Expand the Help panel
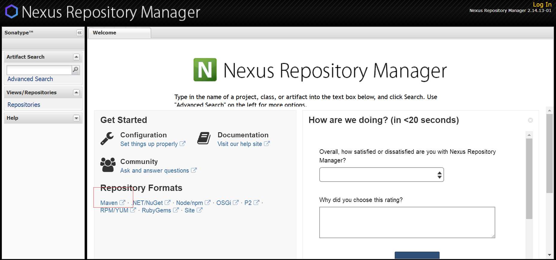Viewport: 556px width, 260px height. point(76,118)
